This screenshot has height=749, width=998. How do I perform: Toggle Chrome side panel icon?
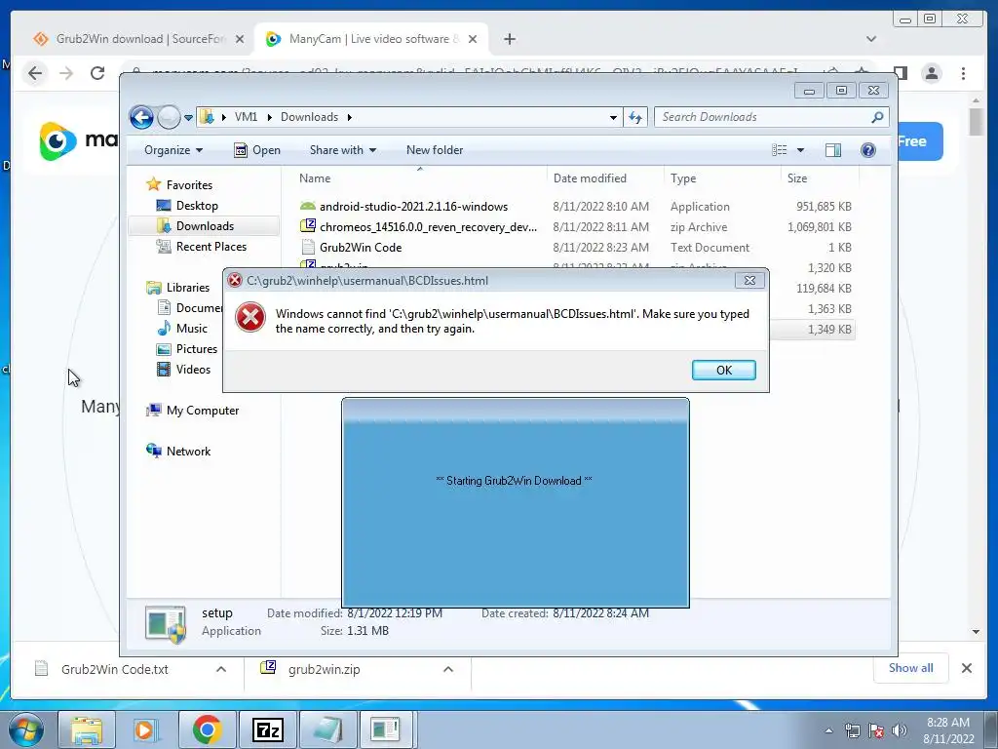click(x=900, y=73)
